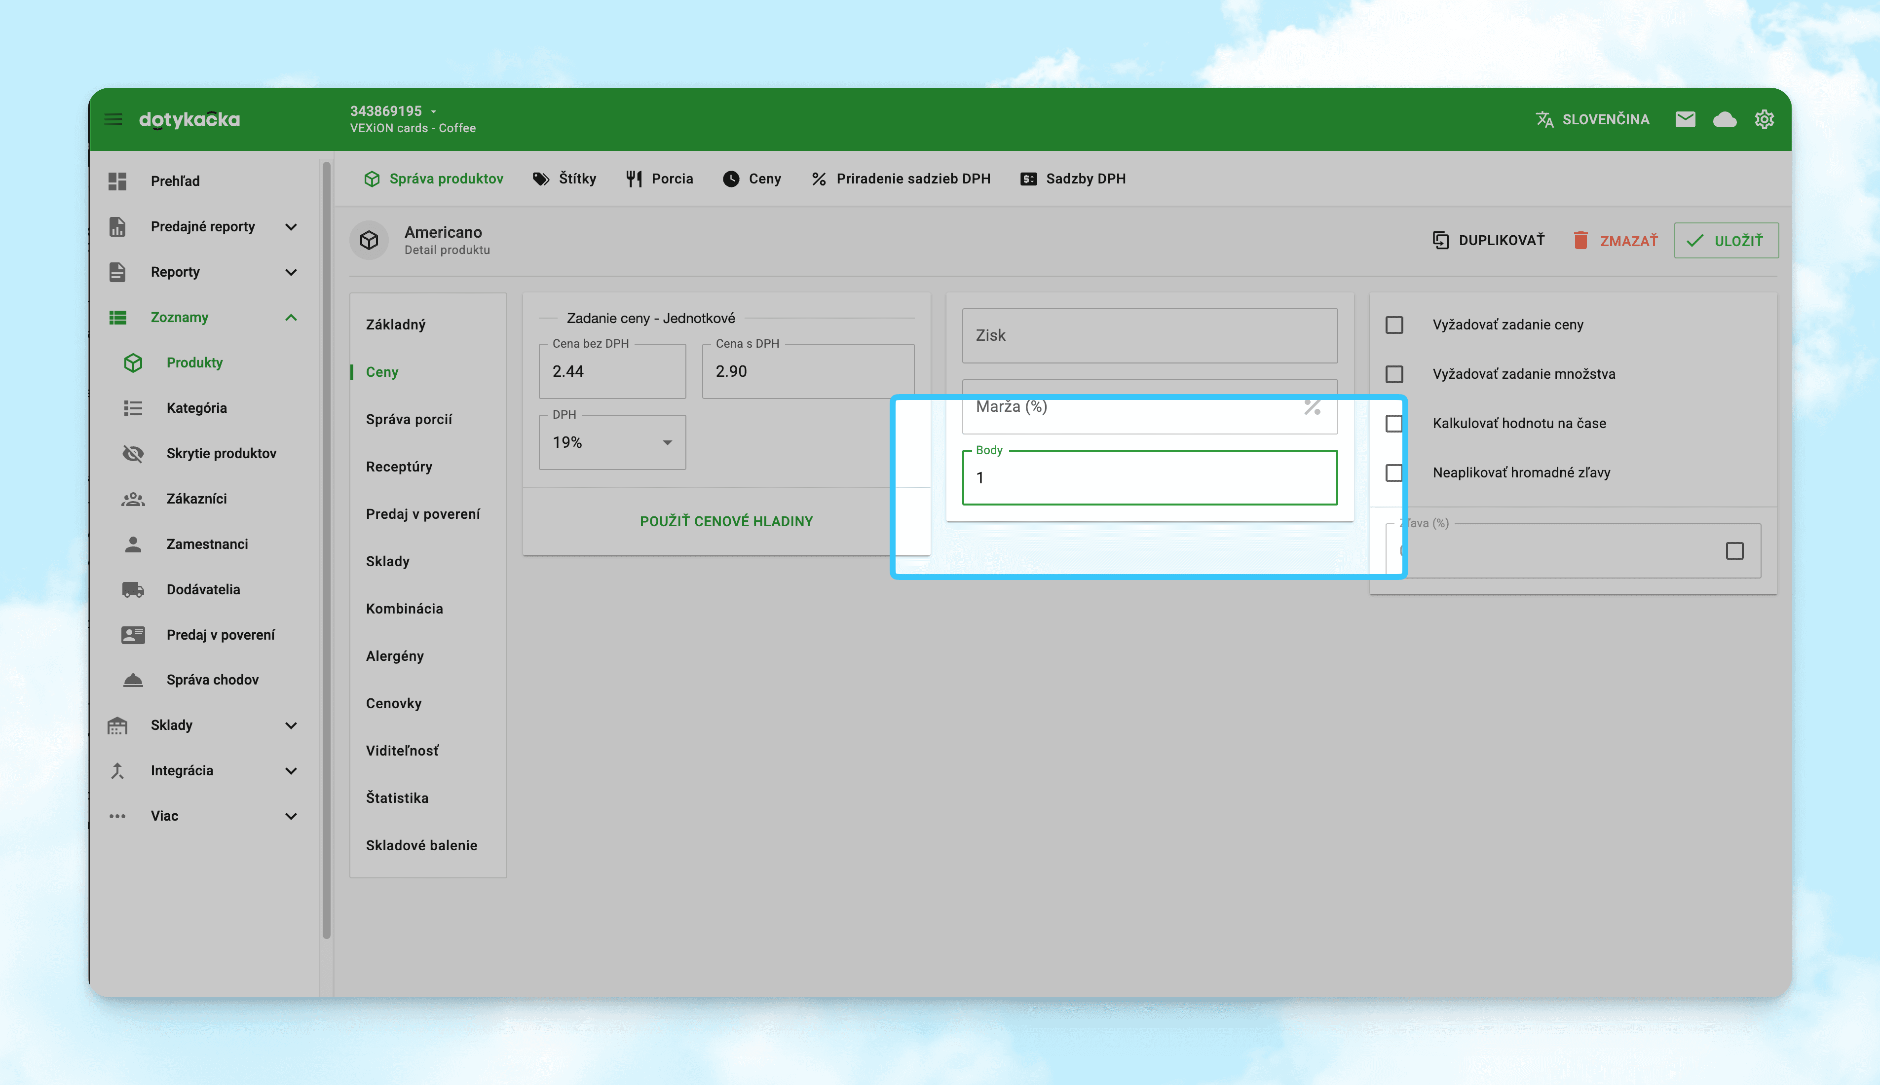Open the mail envelope icon
This screenshot has height=1085, width=1880.
[1685, 119]
